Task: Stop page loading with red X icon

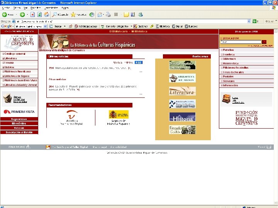Action: 32,15
